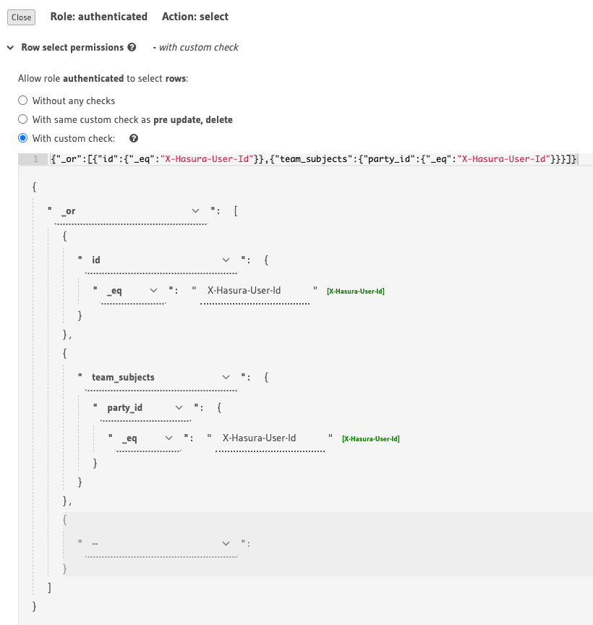This screenshot has height=625, width=593.
Task: Open the id column dropdown
Action: click(x=161, y=260)
